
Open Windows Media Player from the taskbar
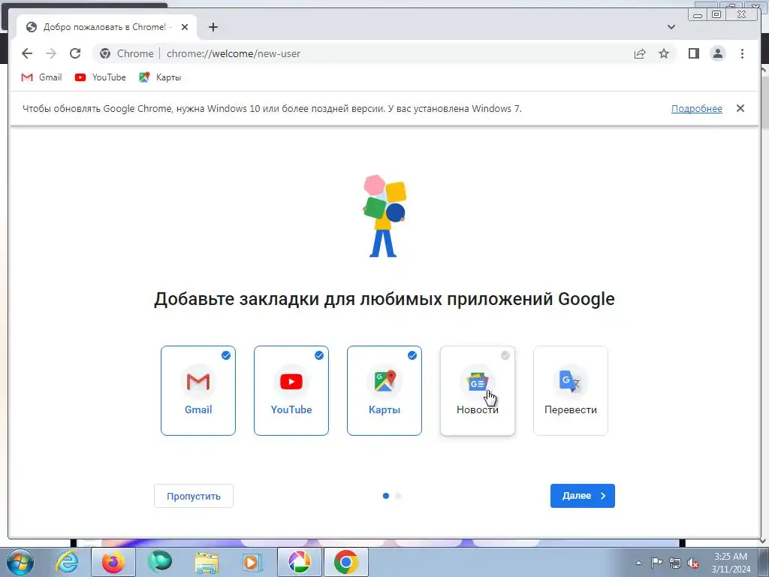252,562
